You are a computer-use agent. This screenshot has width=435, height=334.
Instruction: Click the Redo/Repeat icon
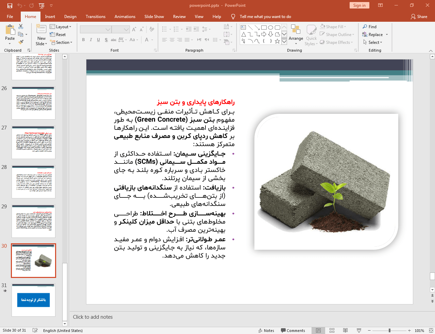point(32,5)
